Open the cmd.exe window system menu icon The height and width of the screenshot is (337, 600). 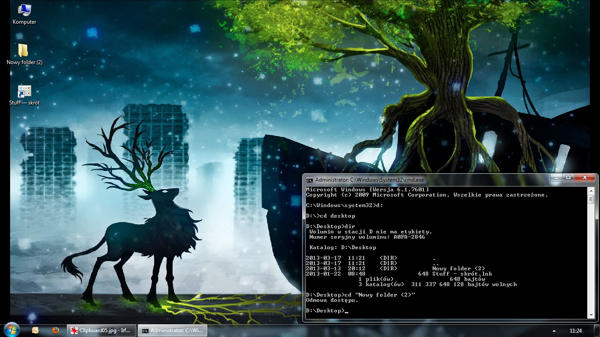pos(310,179)
